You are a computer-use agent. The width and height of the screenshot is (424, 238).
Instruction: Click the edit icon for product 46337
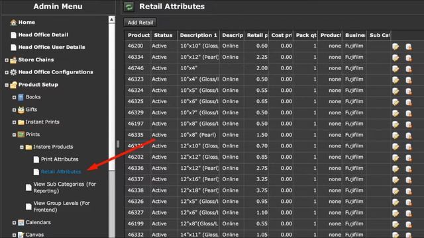396,180
